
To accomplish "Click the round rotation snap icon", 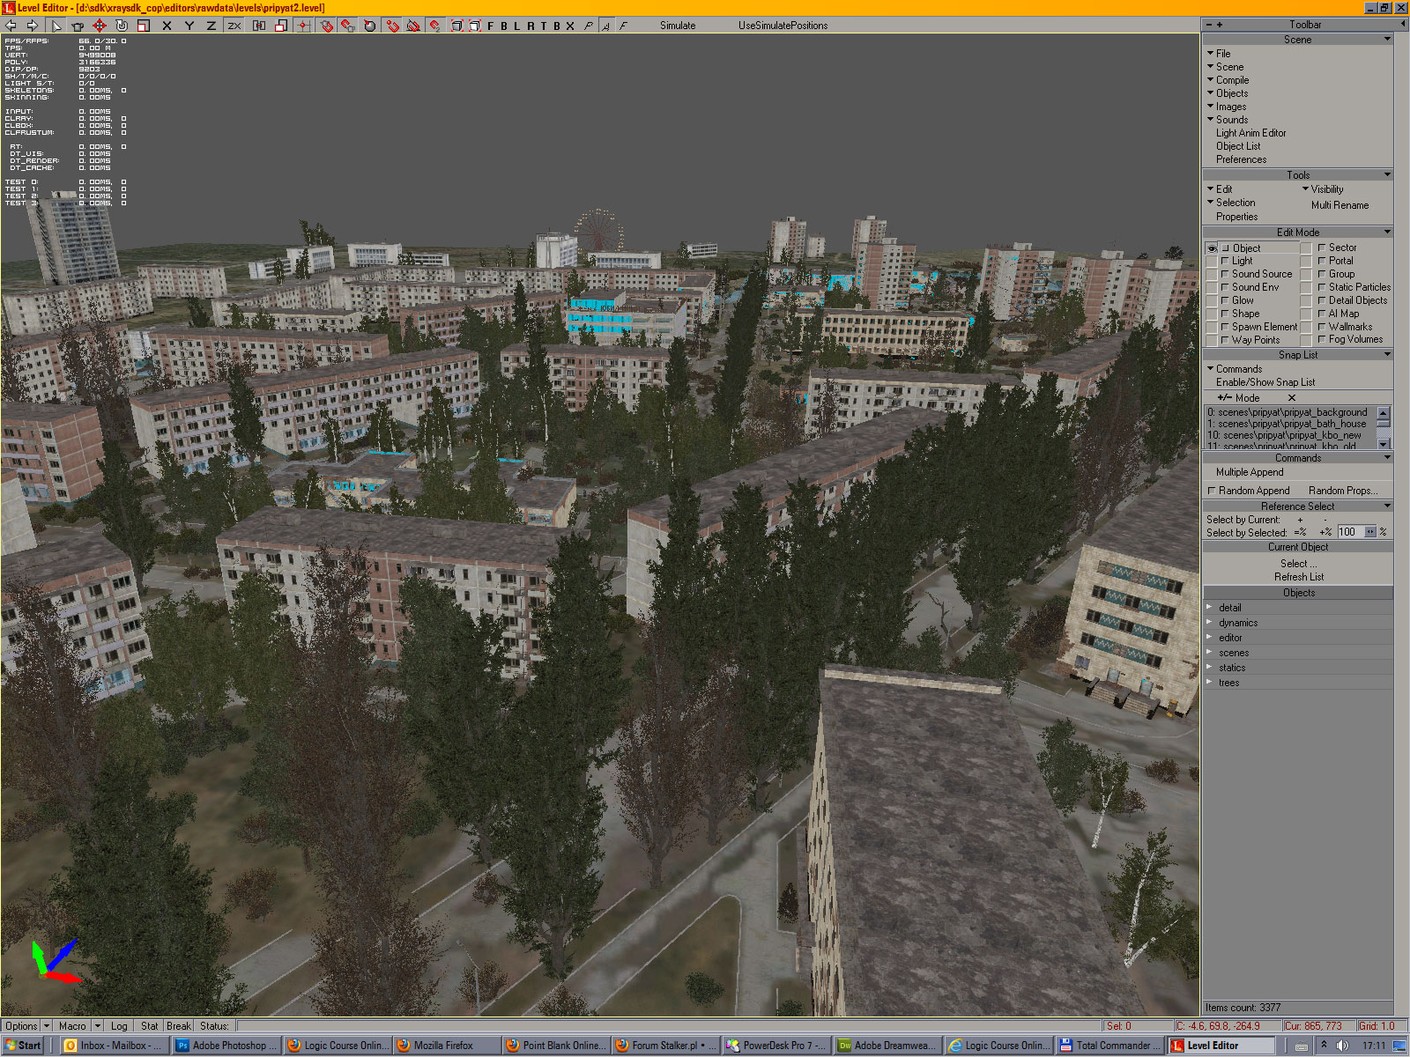I will click(x=369, y=26).
